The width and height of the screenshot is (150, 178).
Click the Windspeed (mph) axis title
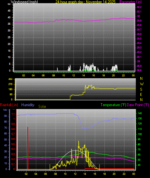[24, 2]
